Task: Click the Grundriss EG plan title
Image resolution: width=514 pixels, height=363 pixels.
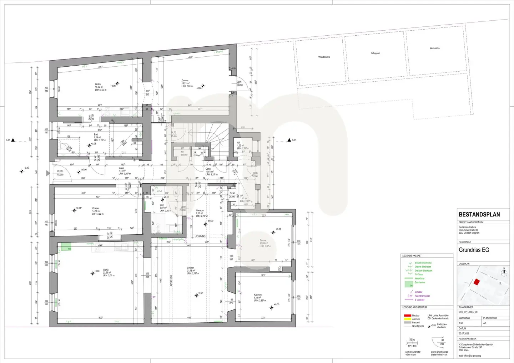Action: (x=474, y=250)
